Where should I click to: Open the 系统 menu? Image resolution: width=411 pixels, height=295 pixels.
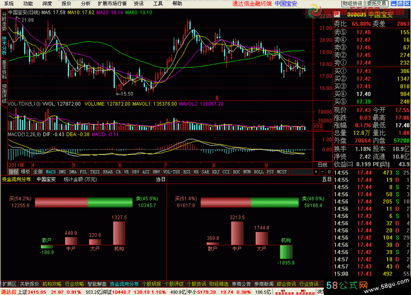pos(9,3)
